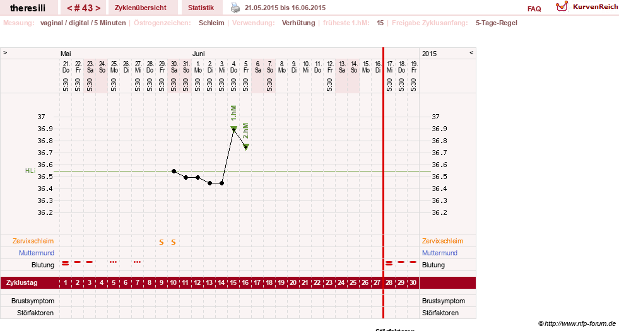Open the Zyklenübersicht tab
The width and height of the screenshot is (619, 331).
click(x=141, y=8)
